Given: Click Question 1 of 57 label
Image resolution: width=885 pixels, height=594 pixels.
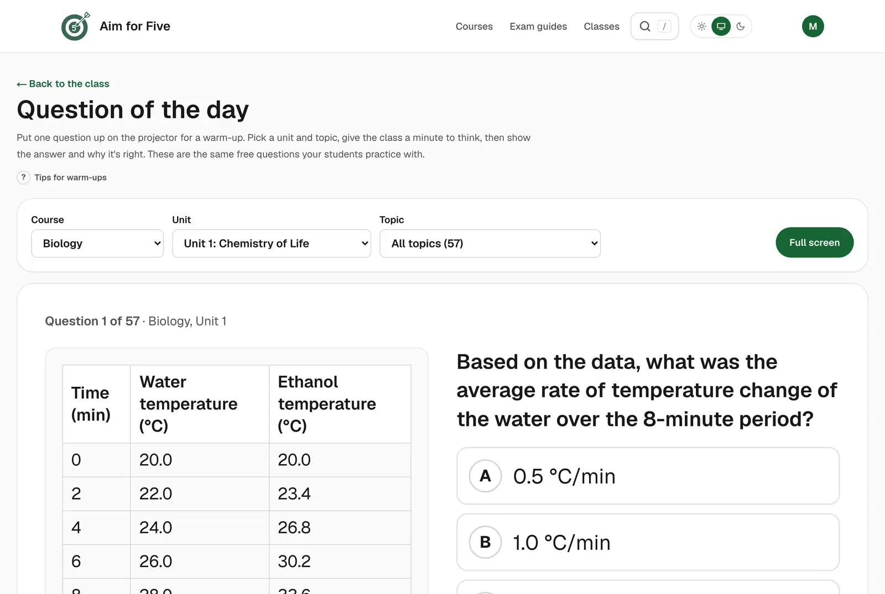Looking at the screenshot, I should pos(92,321).
